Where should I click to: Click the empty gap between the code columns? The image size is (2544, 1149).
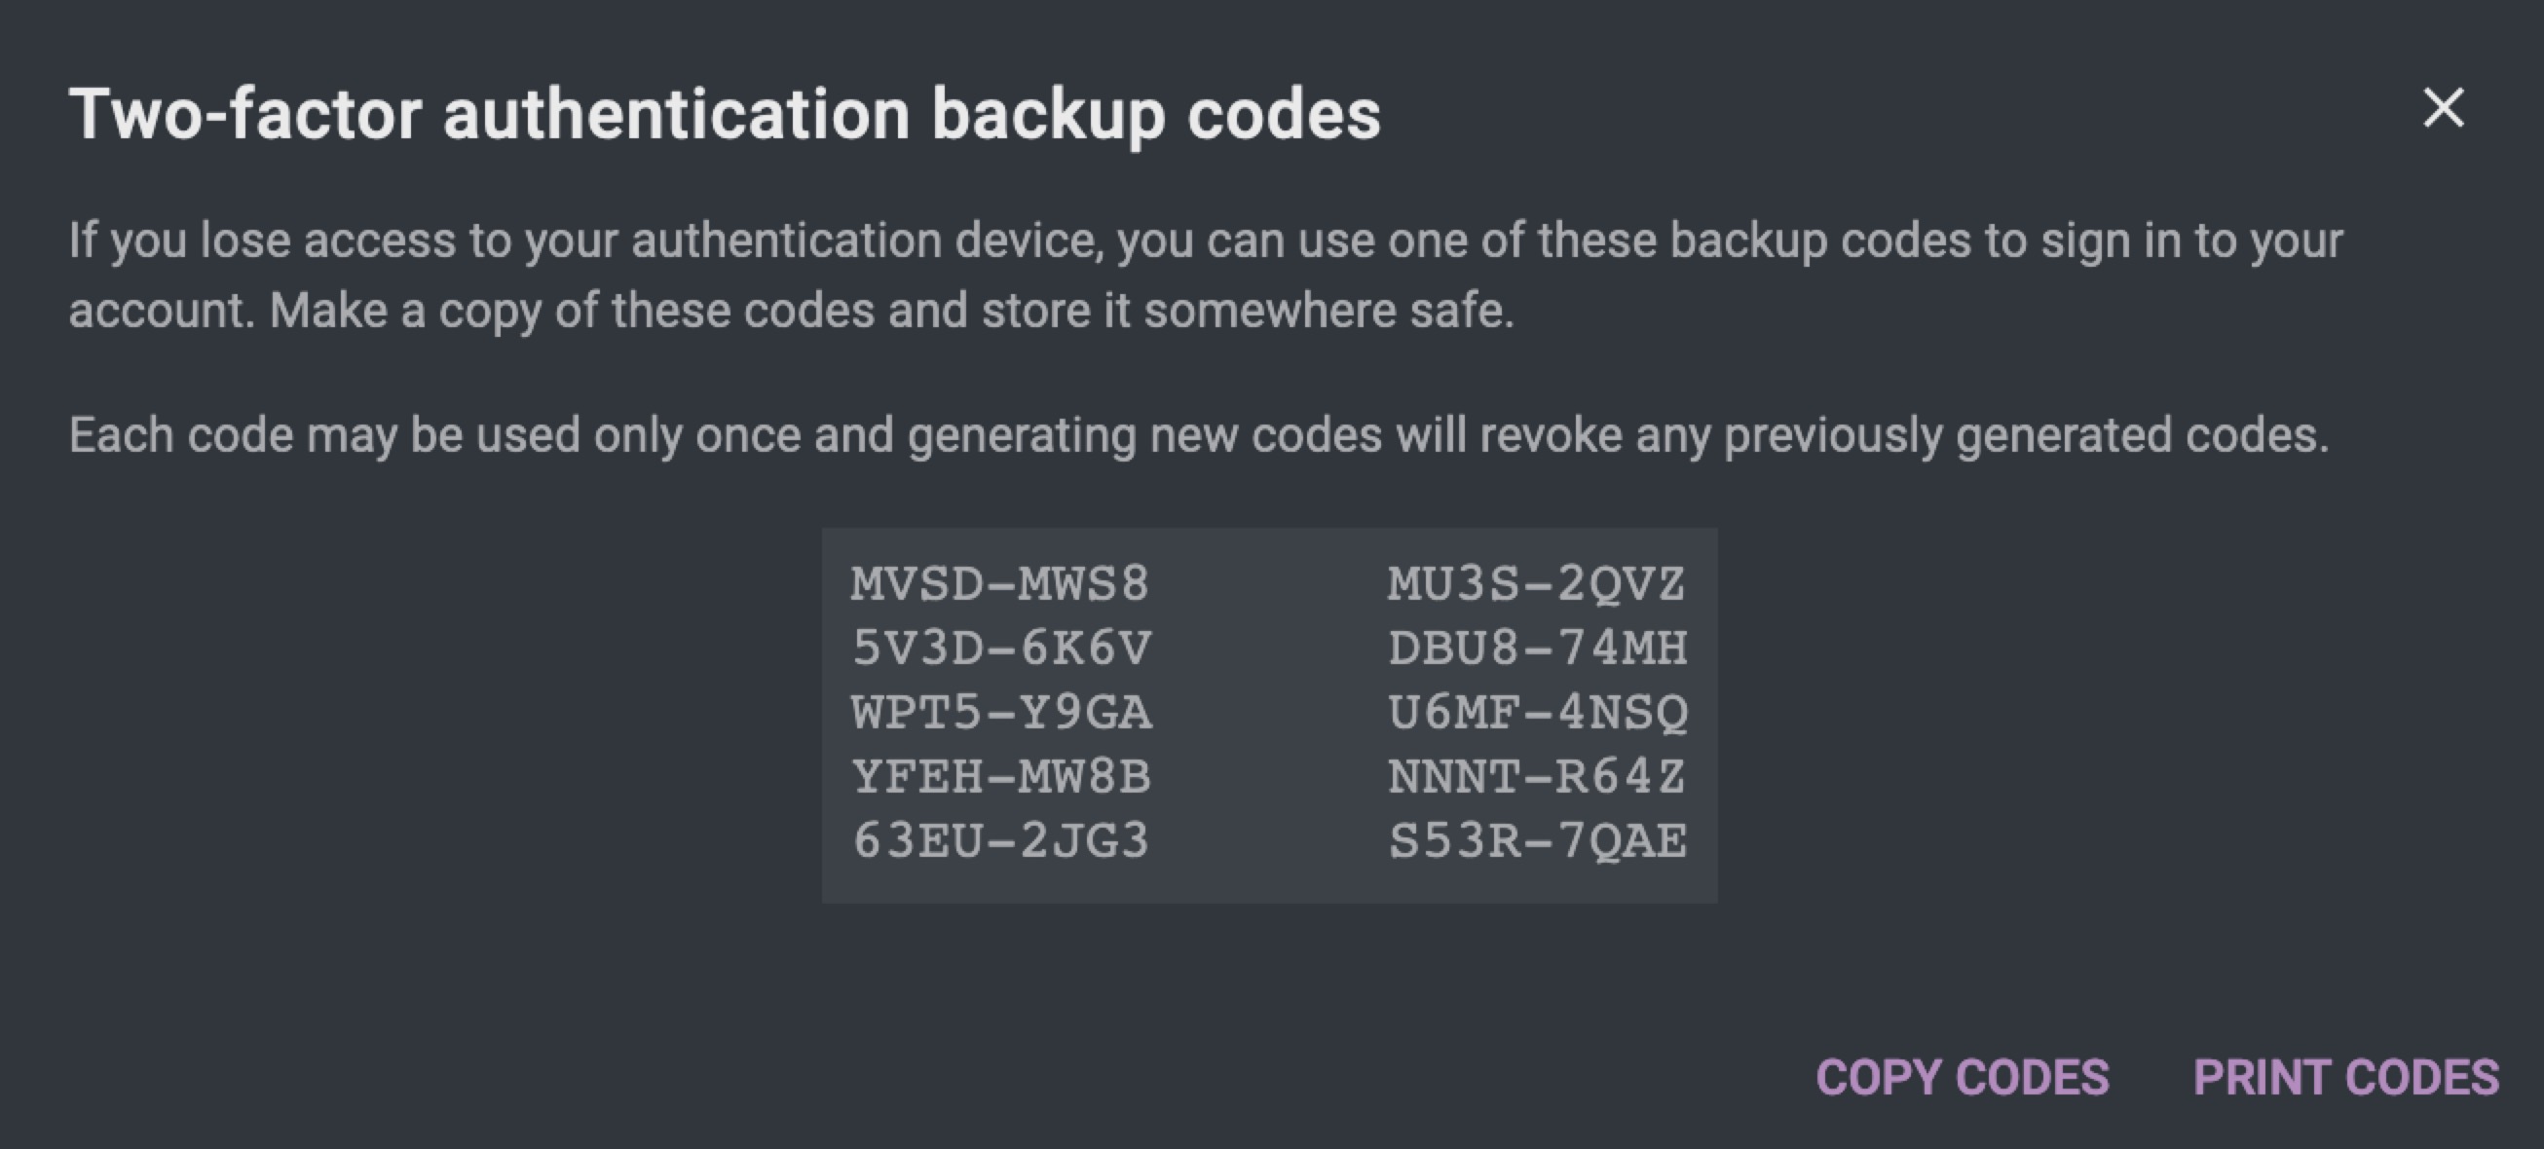(x=1269, y=713)
